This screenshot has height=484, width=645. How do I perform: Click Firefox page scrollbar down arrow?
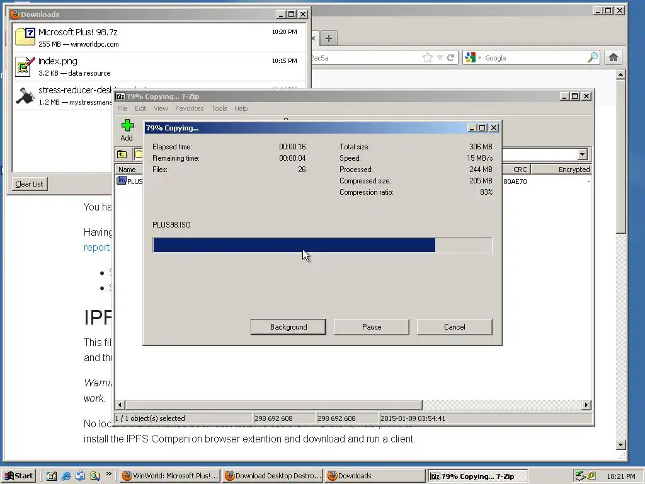click(621, 445)
